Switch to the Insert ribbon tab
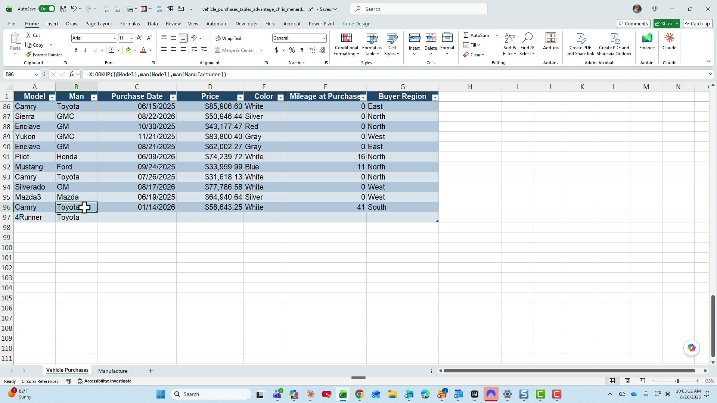This screenshot has height=403, width=717. pyautogui.click(x=52, y=24)
